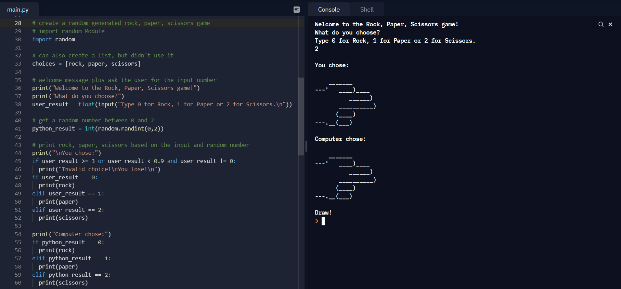This screenshot has width=621, height=289.
Task: Click the user_result float input line
Action: 162,104
